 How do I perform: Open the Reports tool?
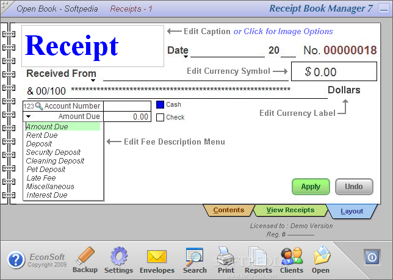(x=258, y=260)
